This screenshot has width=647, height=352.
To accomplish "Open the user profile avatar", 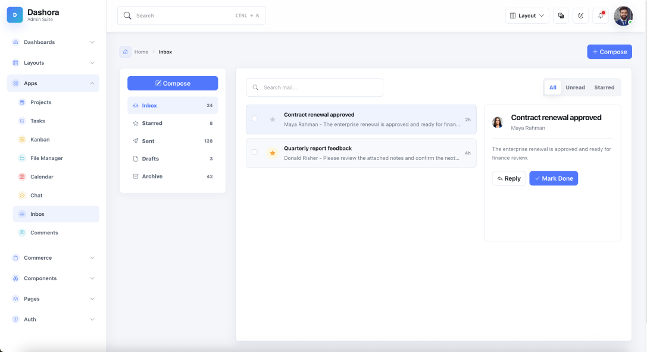I will coord(623,15).
